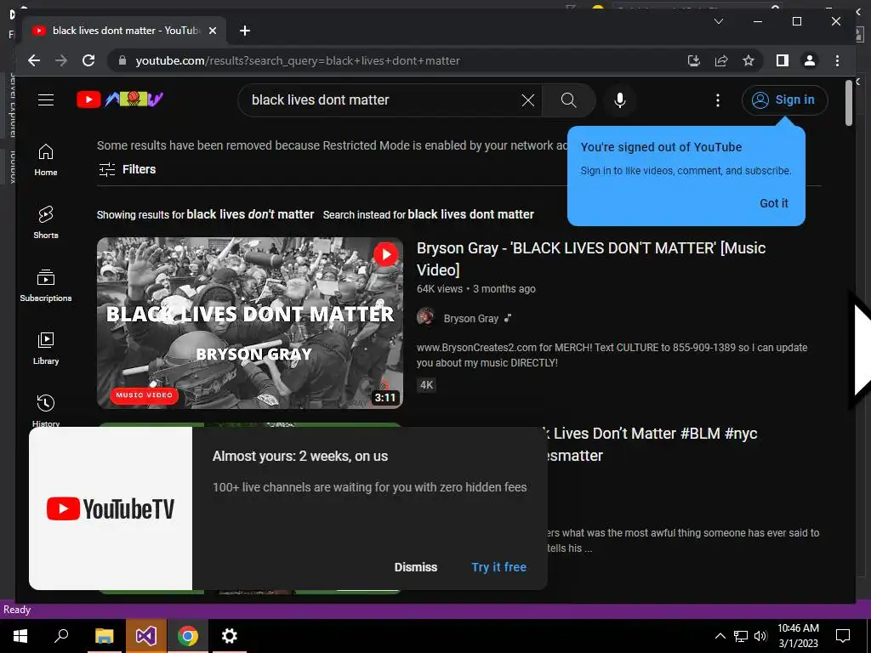
Task: Open a new tab
Action: (x=244, y=31)
